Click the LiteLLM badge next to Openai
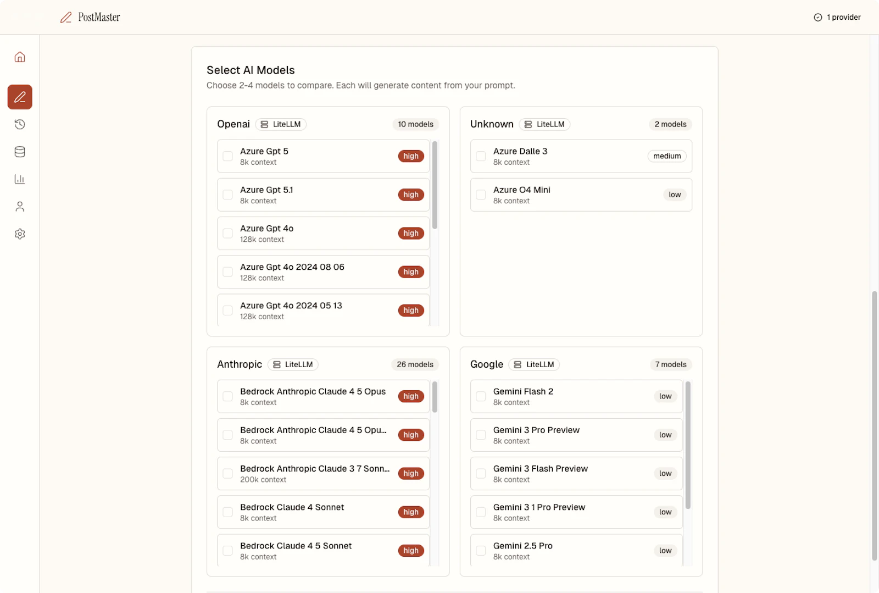This screenshot has height=593, width=879. (x=281, y=124)
